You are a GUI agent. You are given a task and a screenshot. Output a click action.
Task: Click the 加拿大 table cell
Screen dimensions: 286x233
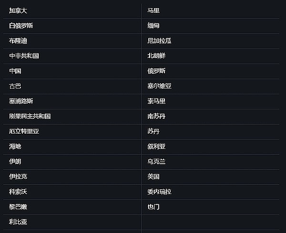pos(19,10)
